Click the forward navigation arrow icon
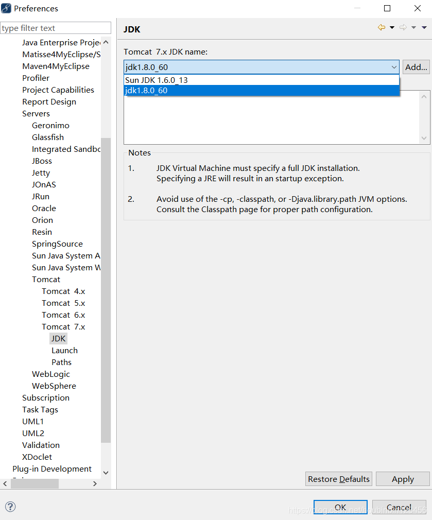 403,27
